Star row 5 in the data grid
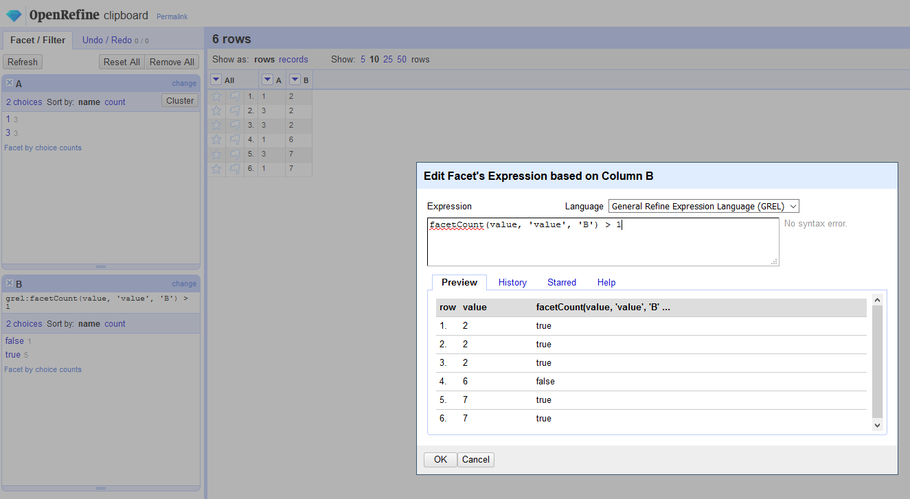 pos(216,154)
